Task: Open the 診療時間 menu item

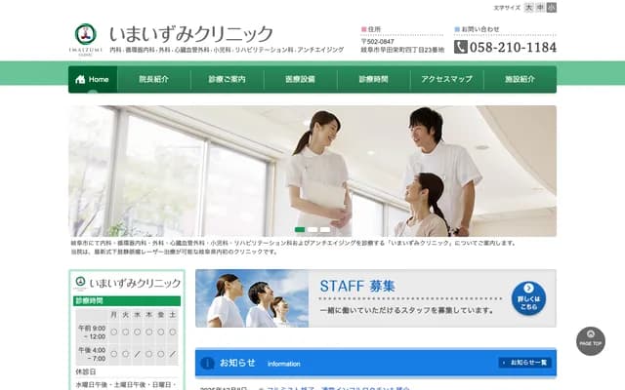Action: pyautogui.click(x=373, y=79)
